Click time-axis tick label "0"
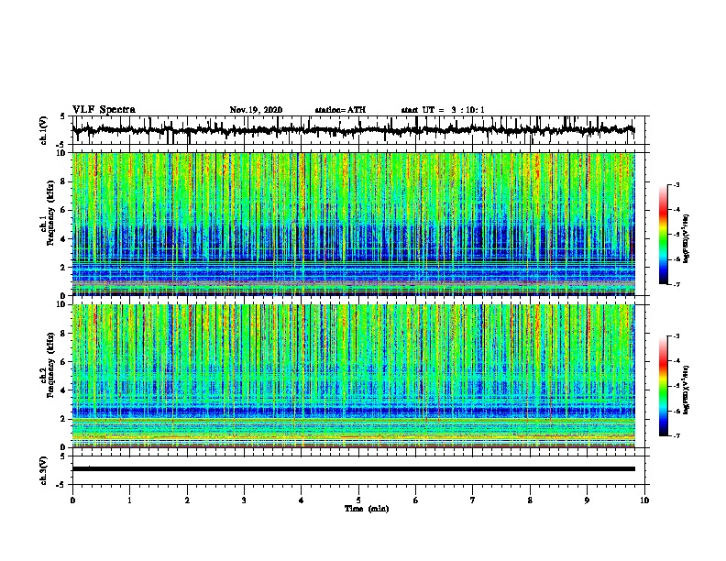Screen dimensions: 726x561 [x=72, y=500]
